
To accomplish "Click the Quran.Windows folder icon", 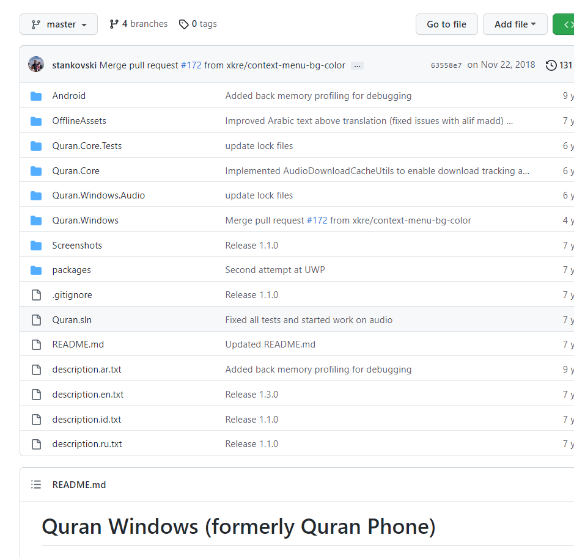I will click(36, 220).
